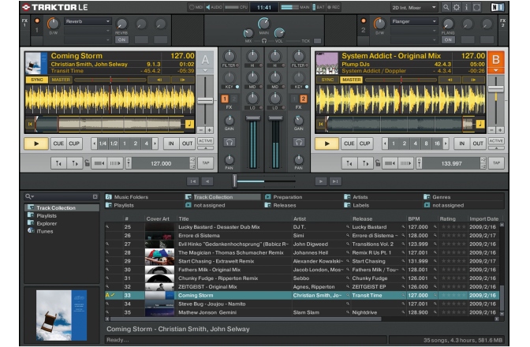The image size is (530, 347).
Task: Toggle Deck A headphone cue icon
Action: coord(230,142)
